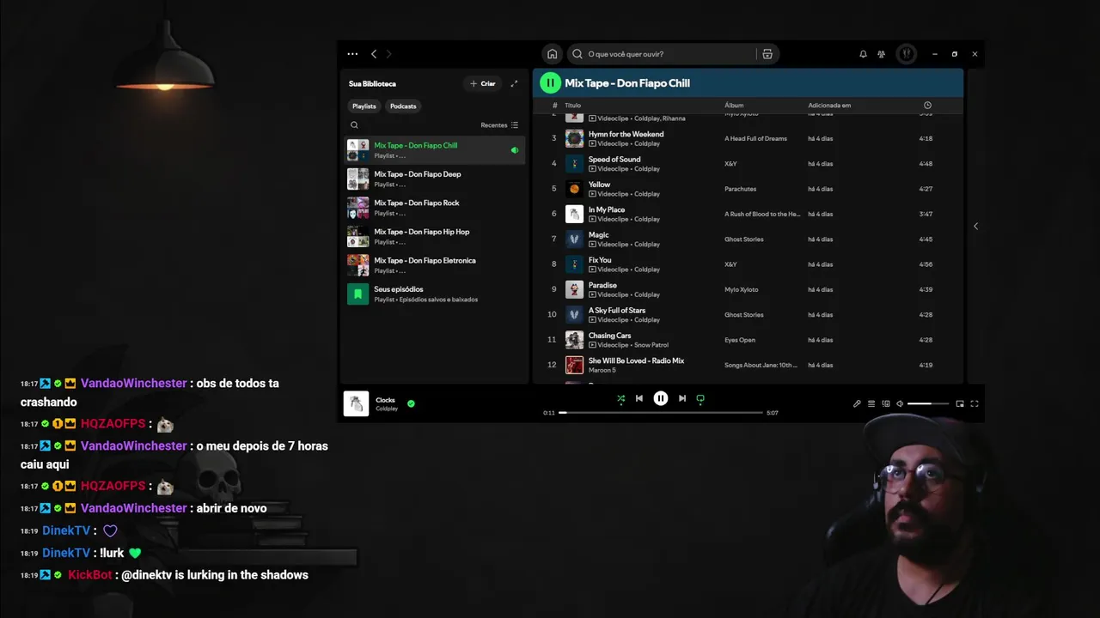This screenshot has width=1100, height=618.
Task: Open the playback queue icon
Action: click(x=871, y=403)
